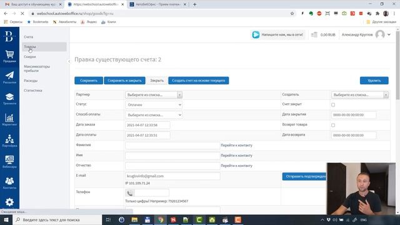The width and height of the screenshot is (400, 225).
Task: Open Chrome from the Windows taskbar
Action: (161, 219)
